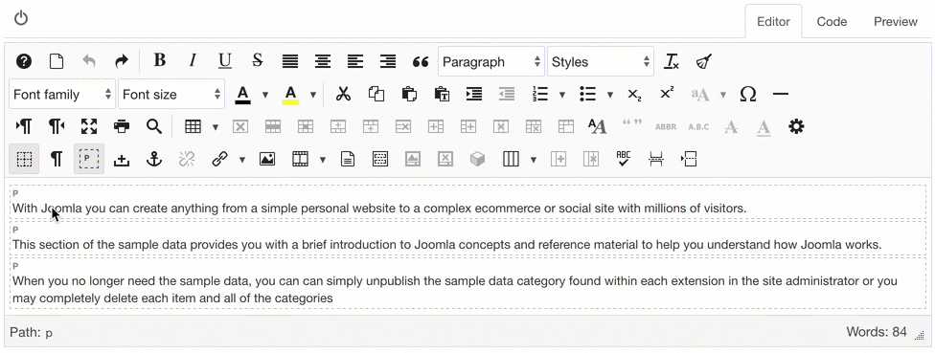
Task: Toggle visual block outlines (P box)
Action: 89,159
